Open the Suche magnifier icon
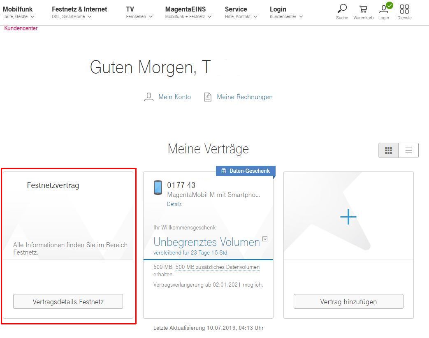This screenshot has height=338, width=429. pyautogui.click(x=342, y=9)
